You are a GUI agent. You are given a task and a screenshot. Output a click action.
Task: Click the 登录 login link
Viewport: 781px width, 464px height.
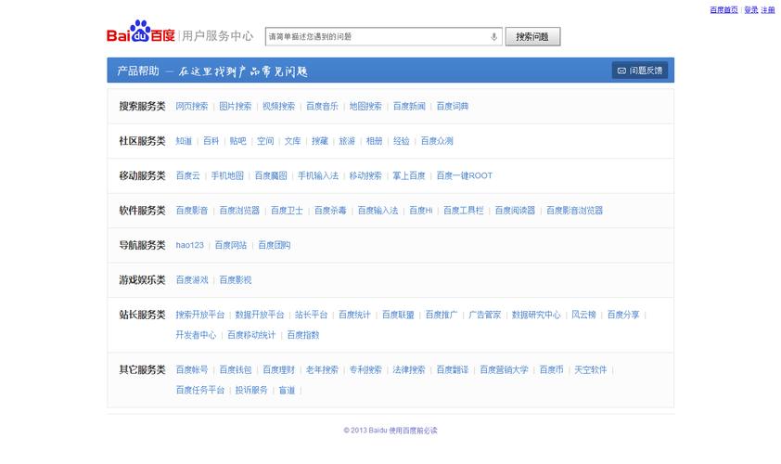click(750, 10)
